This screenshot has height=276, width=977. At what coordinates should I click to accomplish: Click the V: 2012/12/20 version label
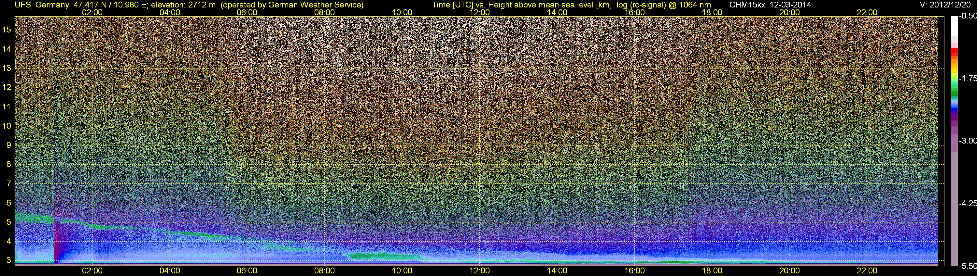point(946,5)
